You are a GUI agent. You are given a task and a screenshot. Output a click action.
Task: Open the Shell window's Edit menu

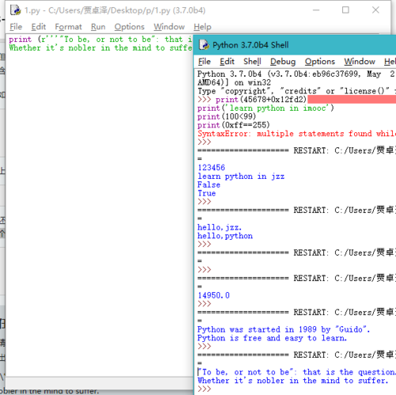227,62
